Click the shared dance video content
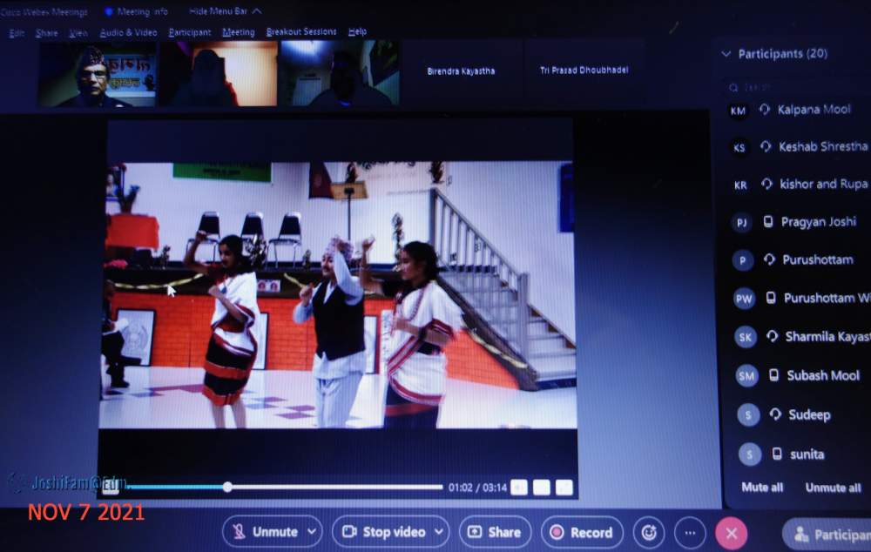871x552 pixels. point(338,295)
